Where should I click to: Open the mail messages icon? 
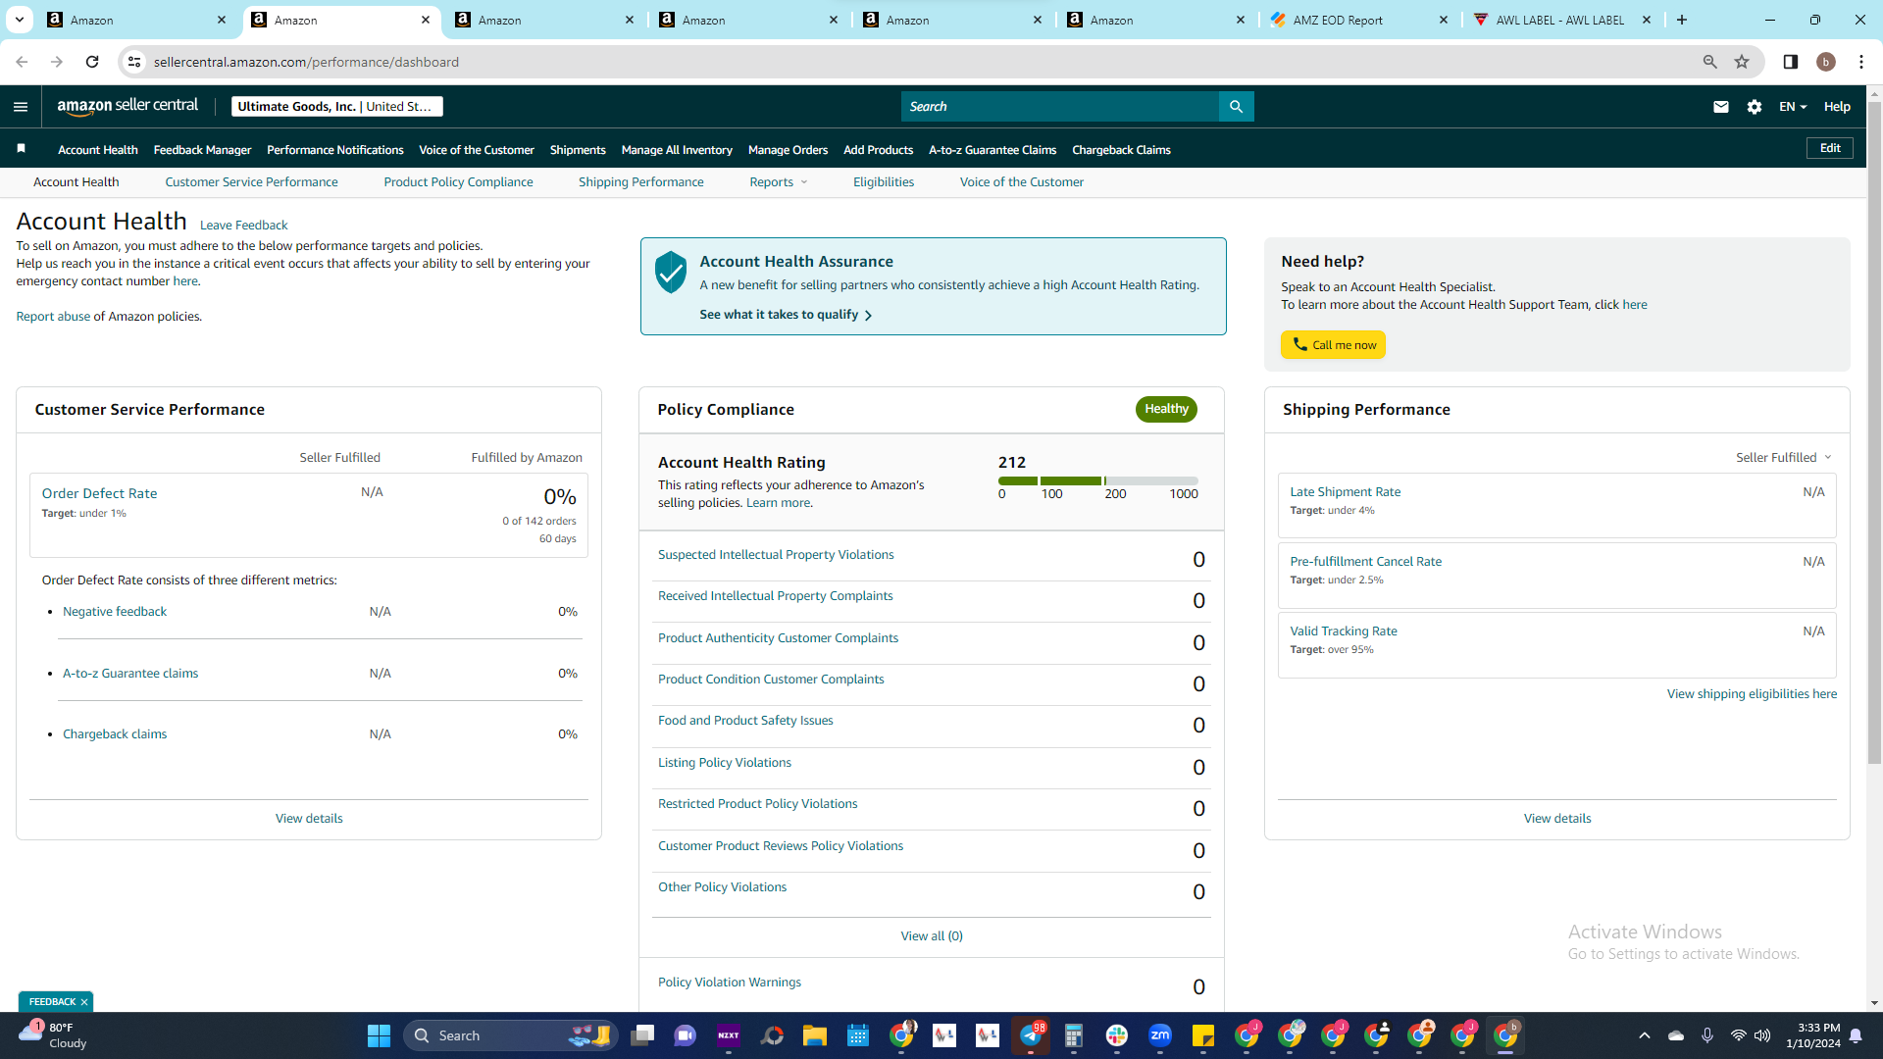coord(1721,107)
